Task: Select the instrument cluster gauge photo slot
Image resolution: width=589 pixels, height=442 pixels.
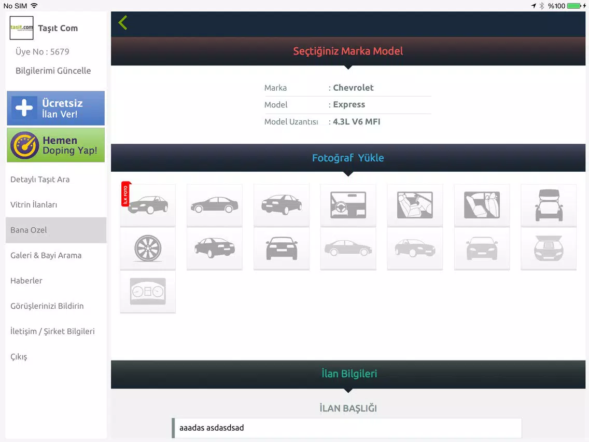Action: tap(148, 292)
